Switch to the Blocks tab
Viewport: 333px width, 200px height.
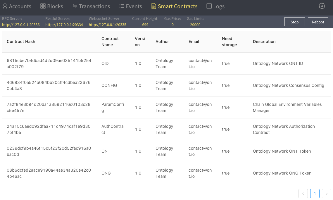tap(52, 6)
